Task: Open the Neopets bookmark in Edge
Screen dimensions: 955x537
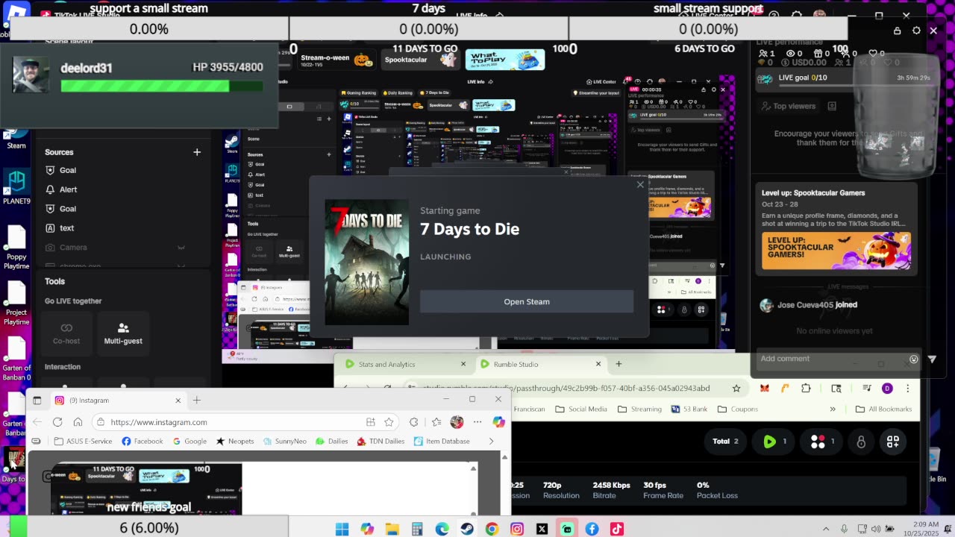Action: tap(235, 441)
